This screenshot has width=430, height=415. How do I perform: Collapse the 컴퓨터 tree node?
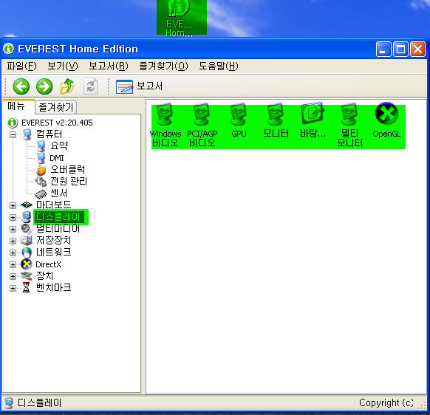click(13, 134)
